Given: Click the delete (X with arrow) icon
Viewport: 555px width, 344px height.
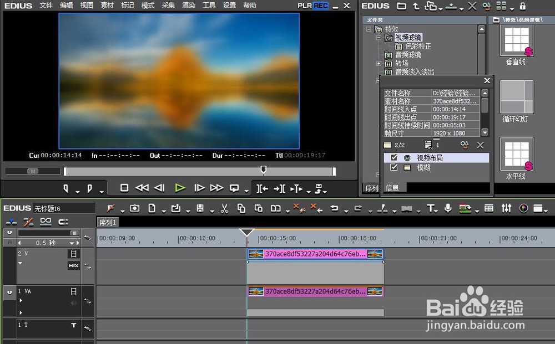Looking at the screenshot, I should click(x=316, y=208).
